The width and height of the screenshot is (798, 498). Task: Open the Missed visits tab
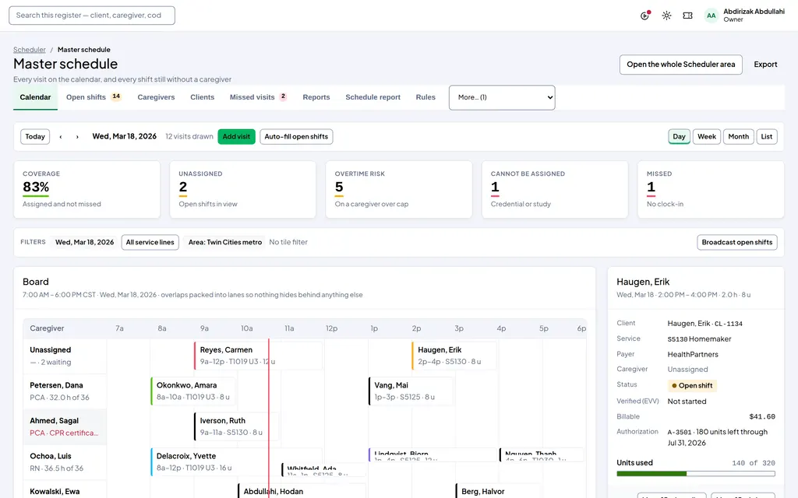tap(258, 97)
